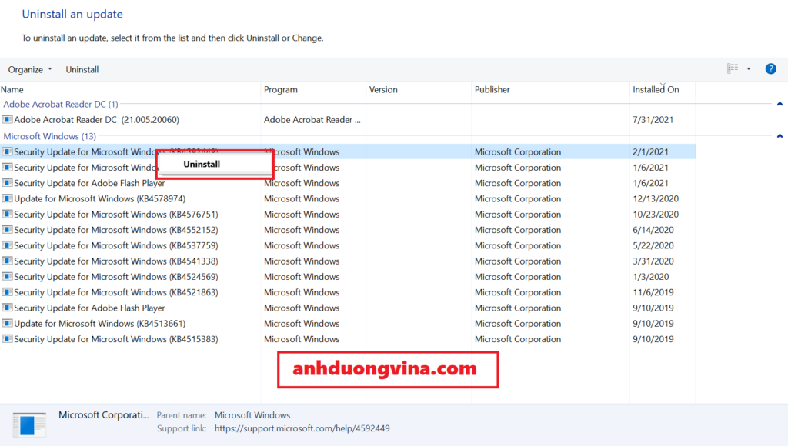
Task: Click the Adobe Acrobat Reader DC entry icon
Action: [x=8, y=120]
